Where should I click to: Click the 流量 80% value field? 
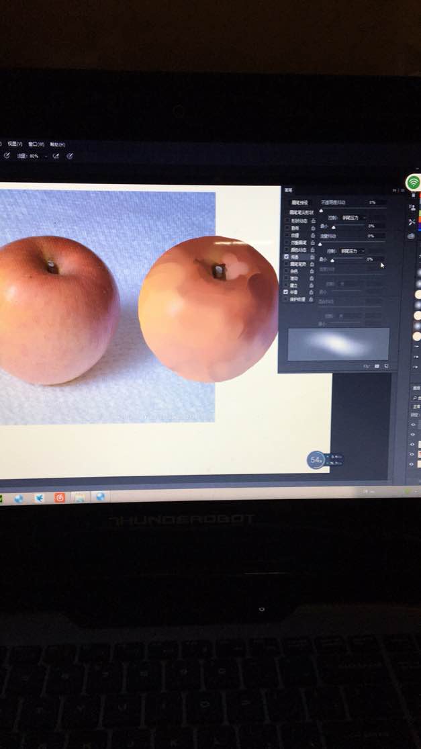(x=34, y=156)
